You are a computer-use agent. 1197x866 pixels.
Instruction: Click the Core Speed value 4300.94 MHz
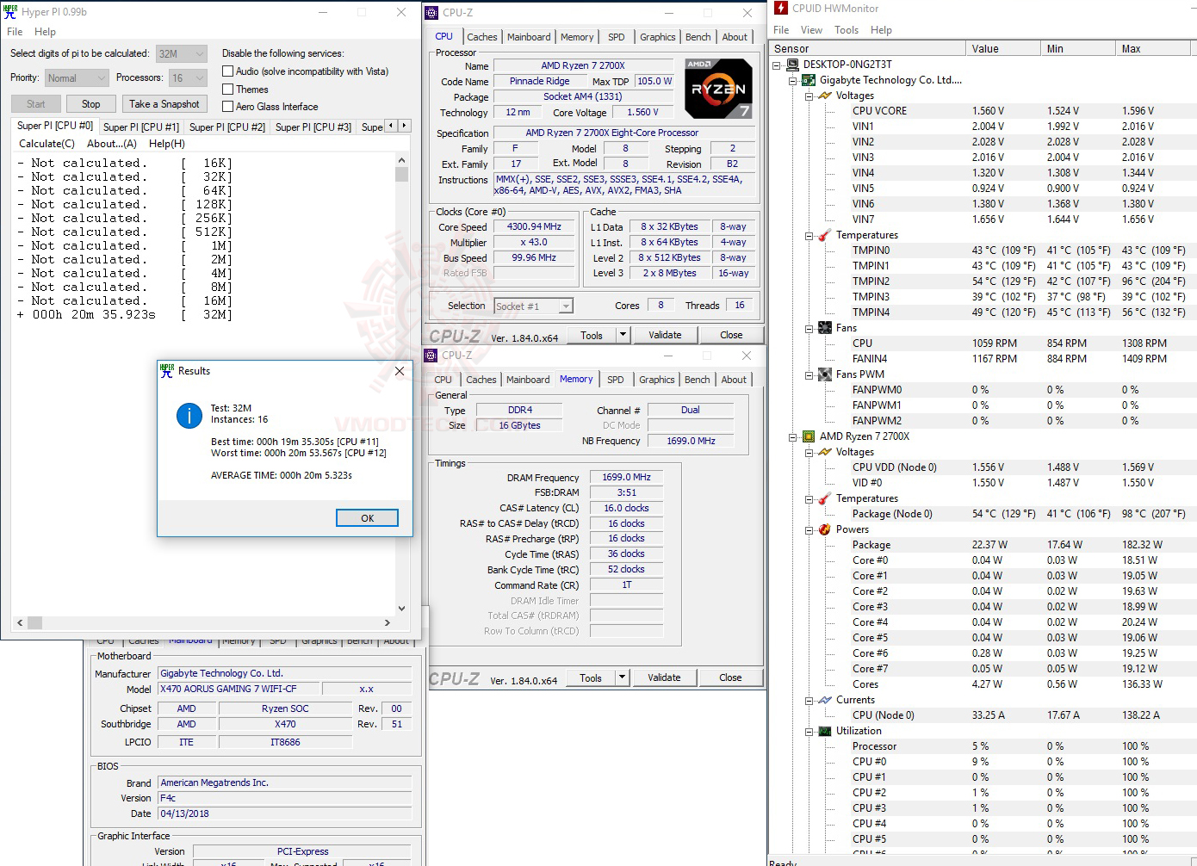tap(534, 226)
